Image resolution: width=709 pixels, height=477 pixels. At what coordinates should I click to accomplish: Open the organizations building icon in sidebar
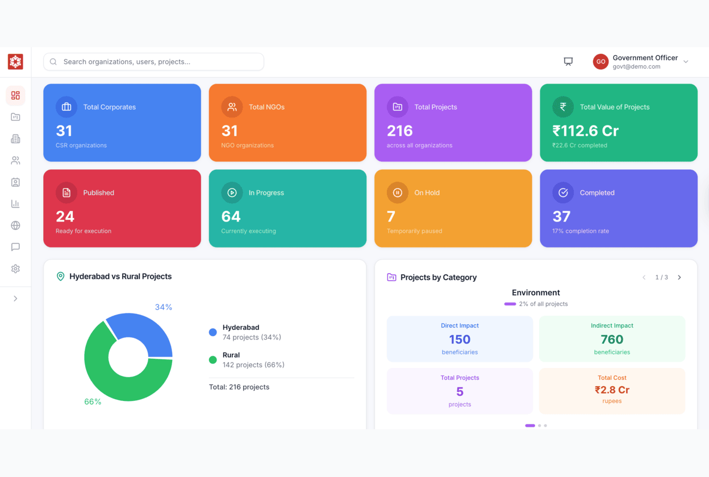tap(15, 139)
